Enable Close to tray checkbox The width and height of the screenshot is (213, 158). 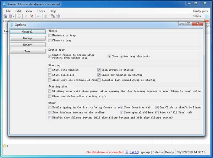click(50, 40)
